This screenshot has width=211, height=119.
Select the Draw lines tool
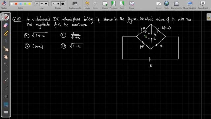click(x=6, y=88)
